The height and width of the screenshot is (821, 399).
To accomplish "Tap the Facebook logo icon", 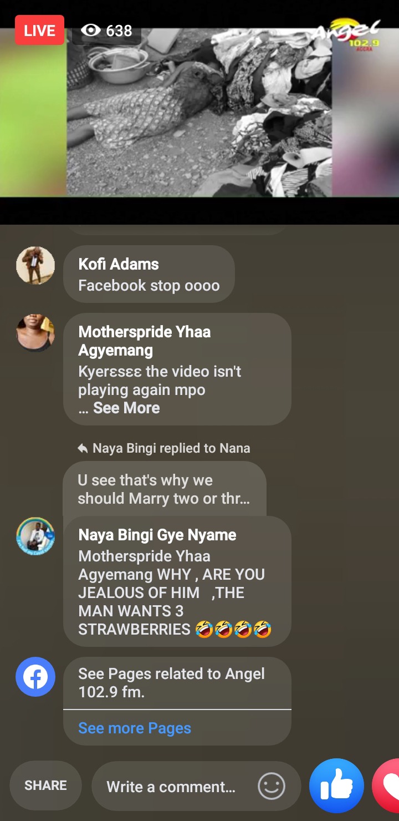I will tap(35, 677).
